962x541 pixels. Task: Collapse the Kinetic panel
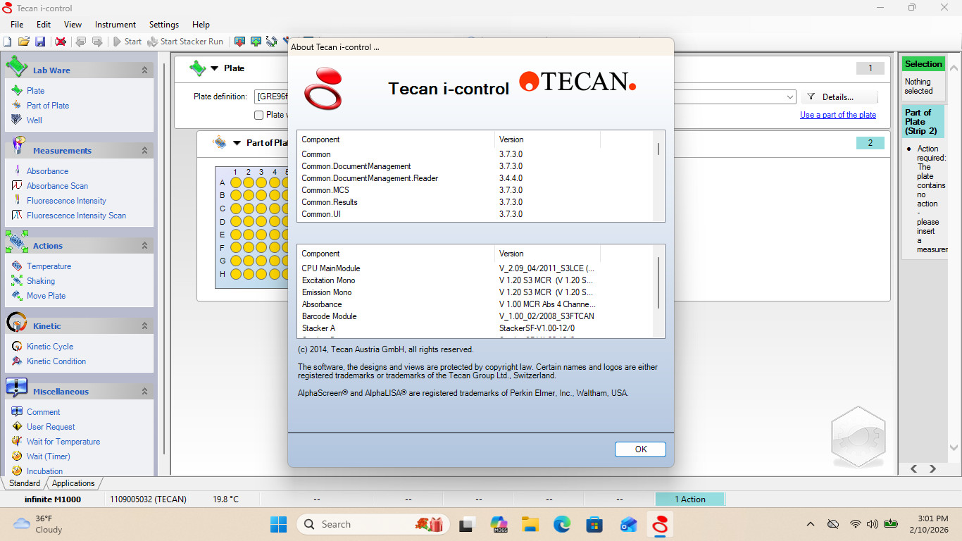[144, 326]
